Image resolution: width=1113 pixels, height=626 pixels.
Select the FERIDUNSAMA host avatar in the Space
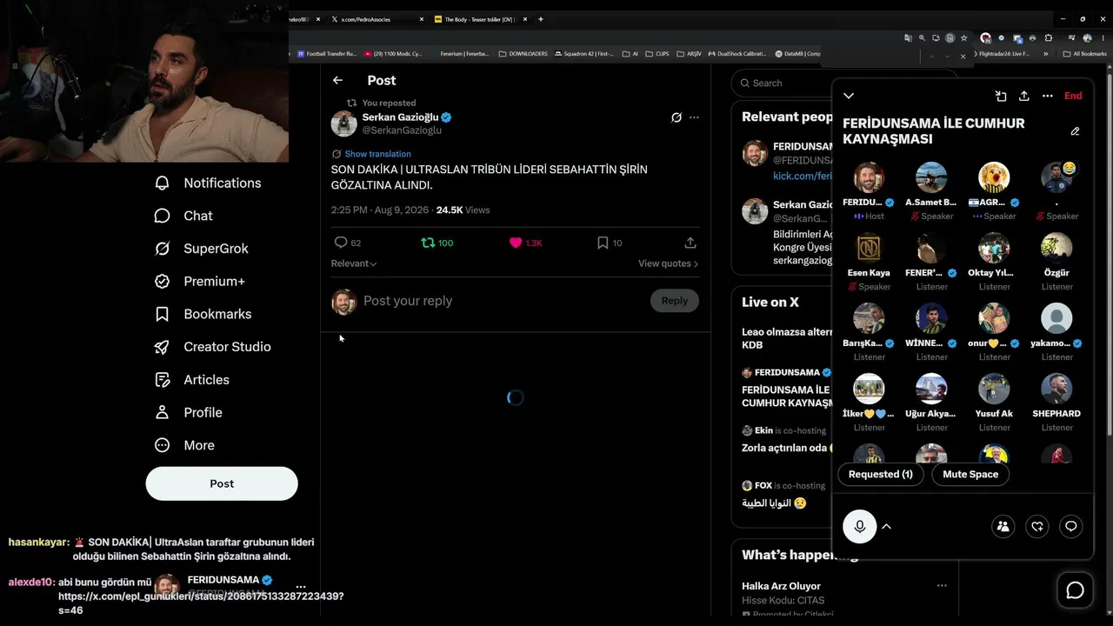pyautogui.click(x=869, y=177)
